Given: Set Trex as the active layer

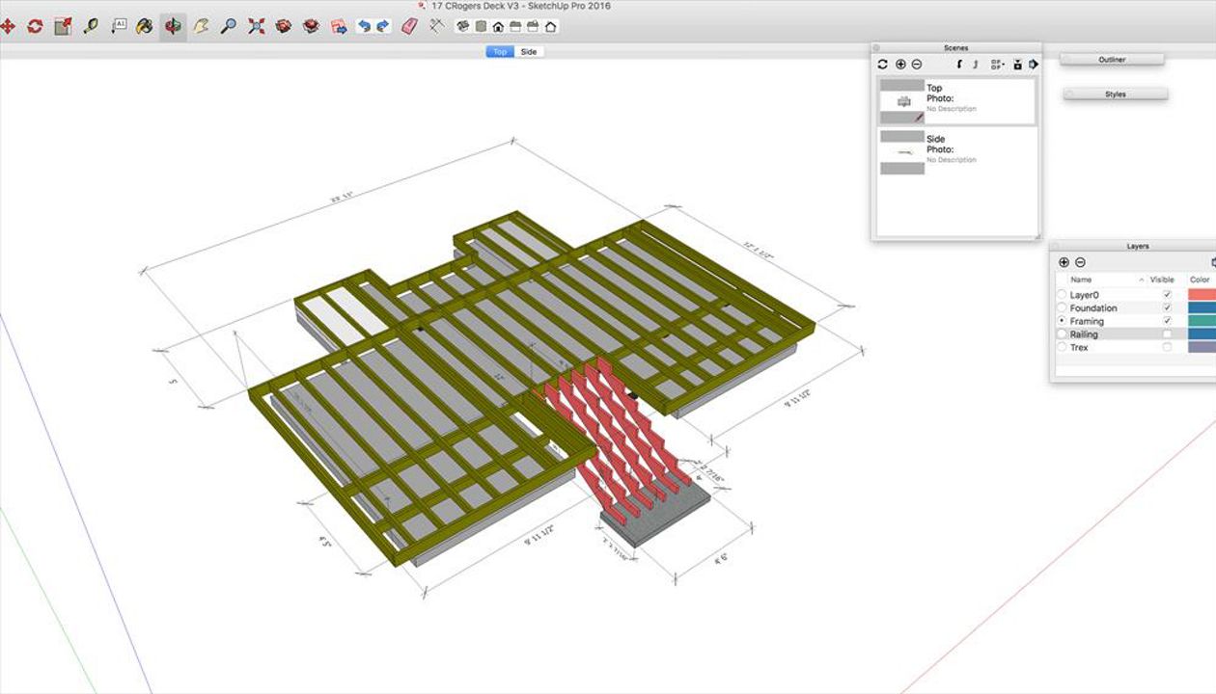Looking at the screenshot, I should click(x=1063, y=348).
